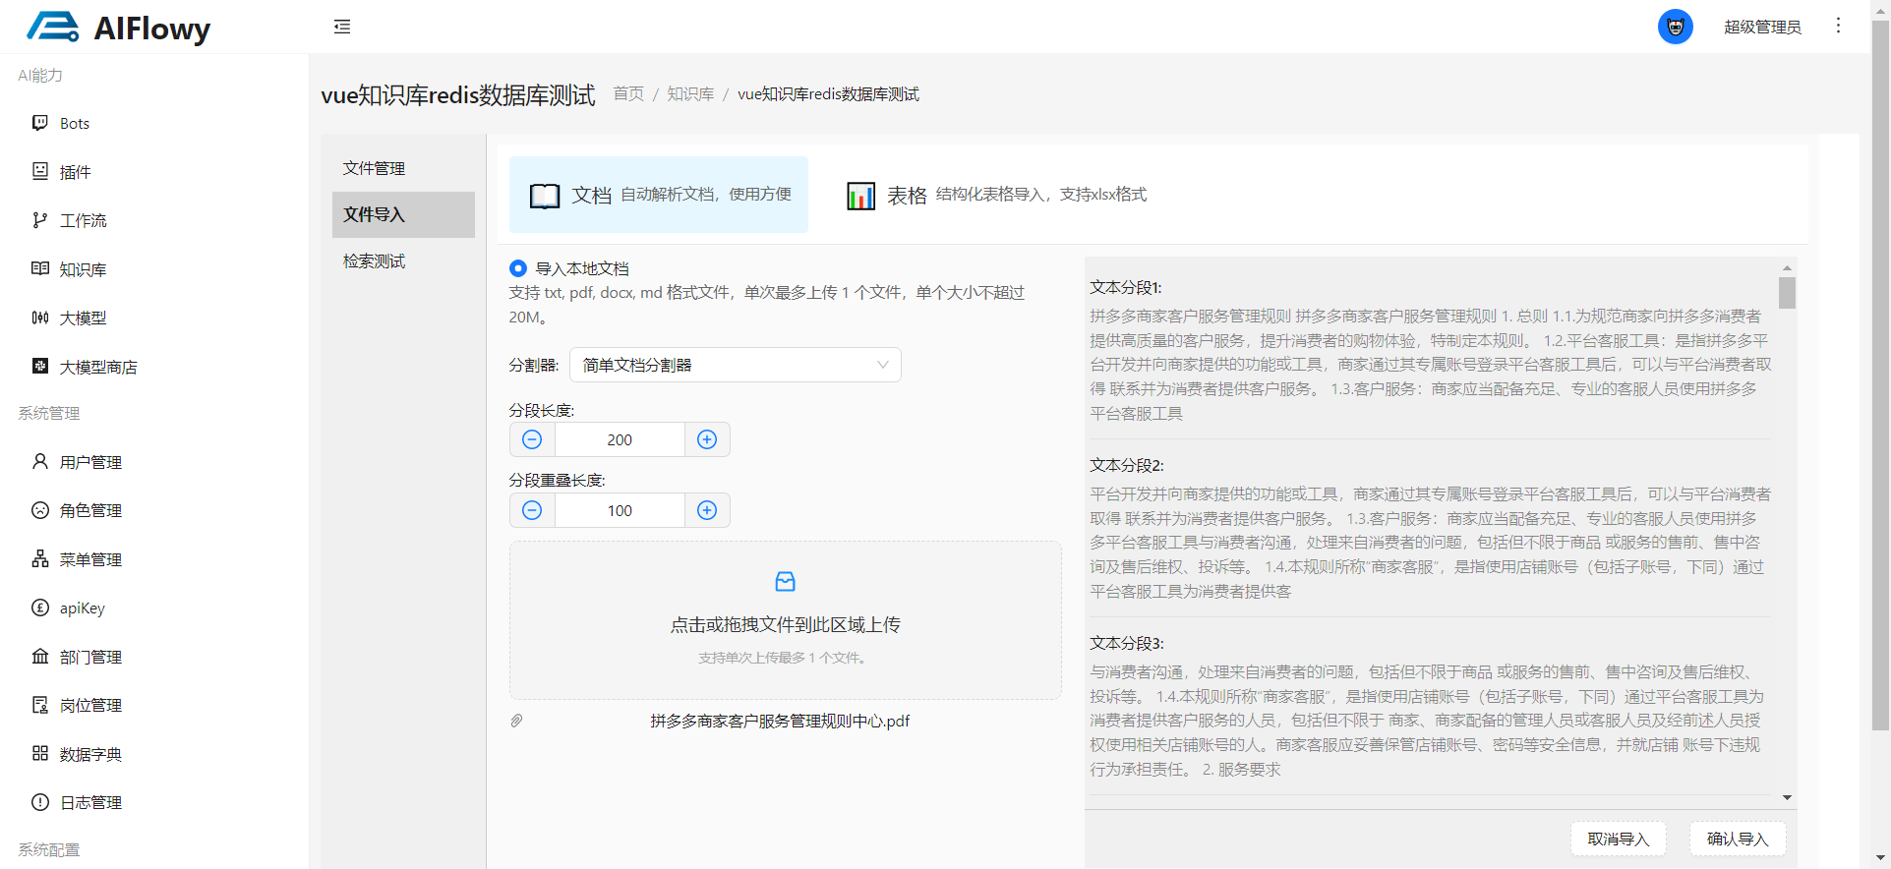Click the 用户管理 person icon
Screen dimensions: 1891x869
pos(40,461)
